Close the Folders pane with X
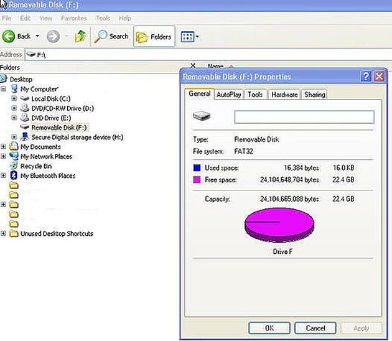 point(193,65)
